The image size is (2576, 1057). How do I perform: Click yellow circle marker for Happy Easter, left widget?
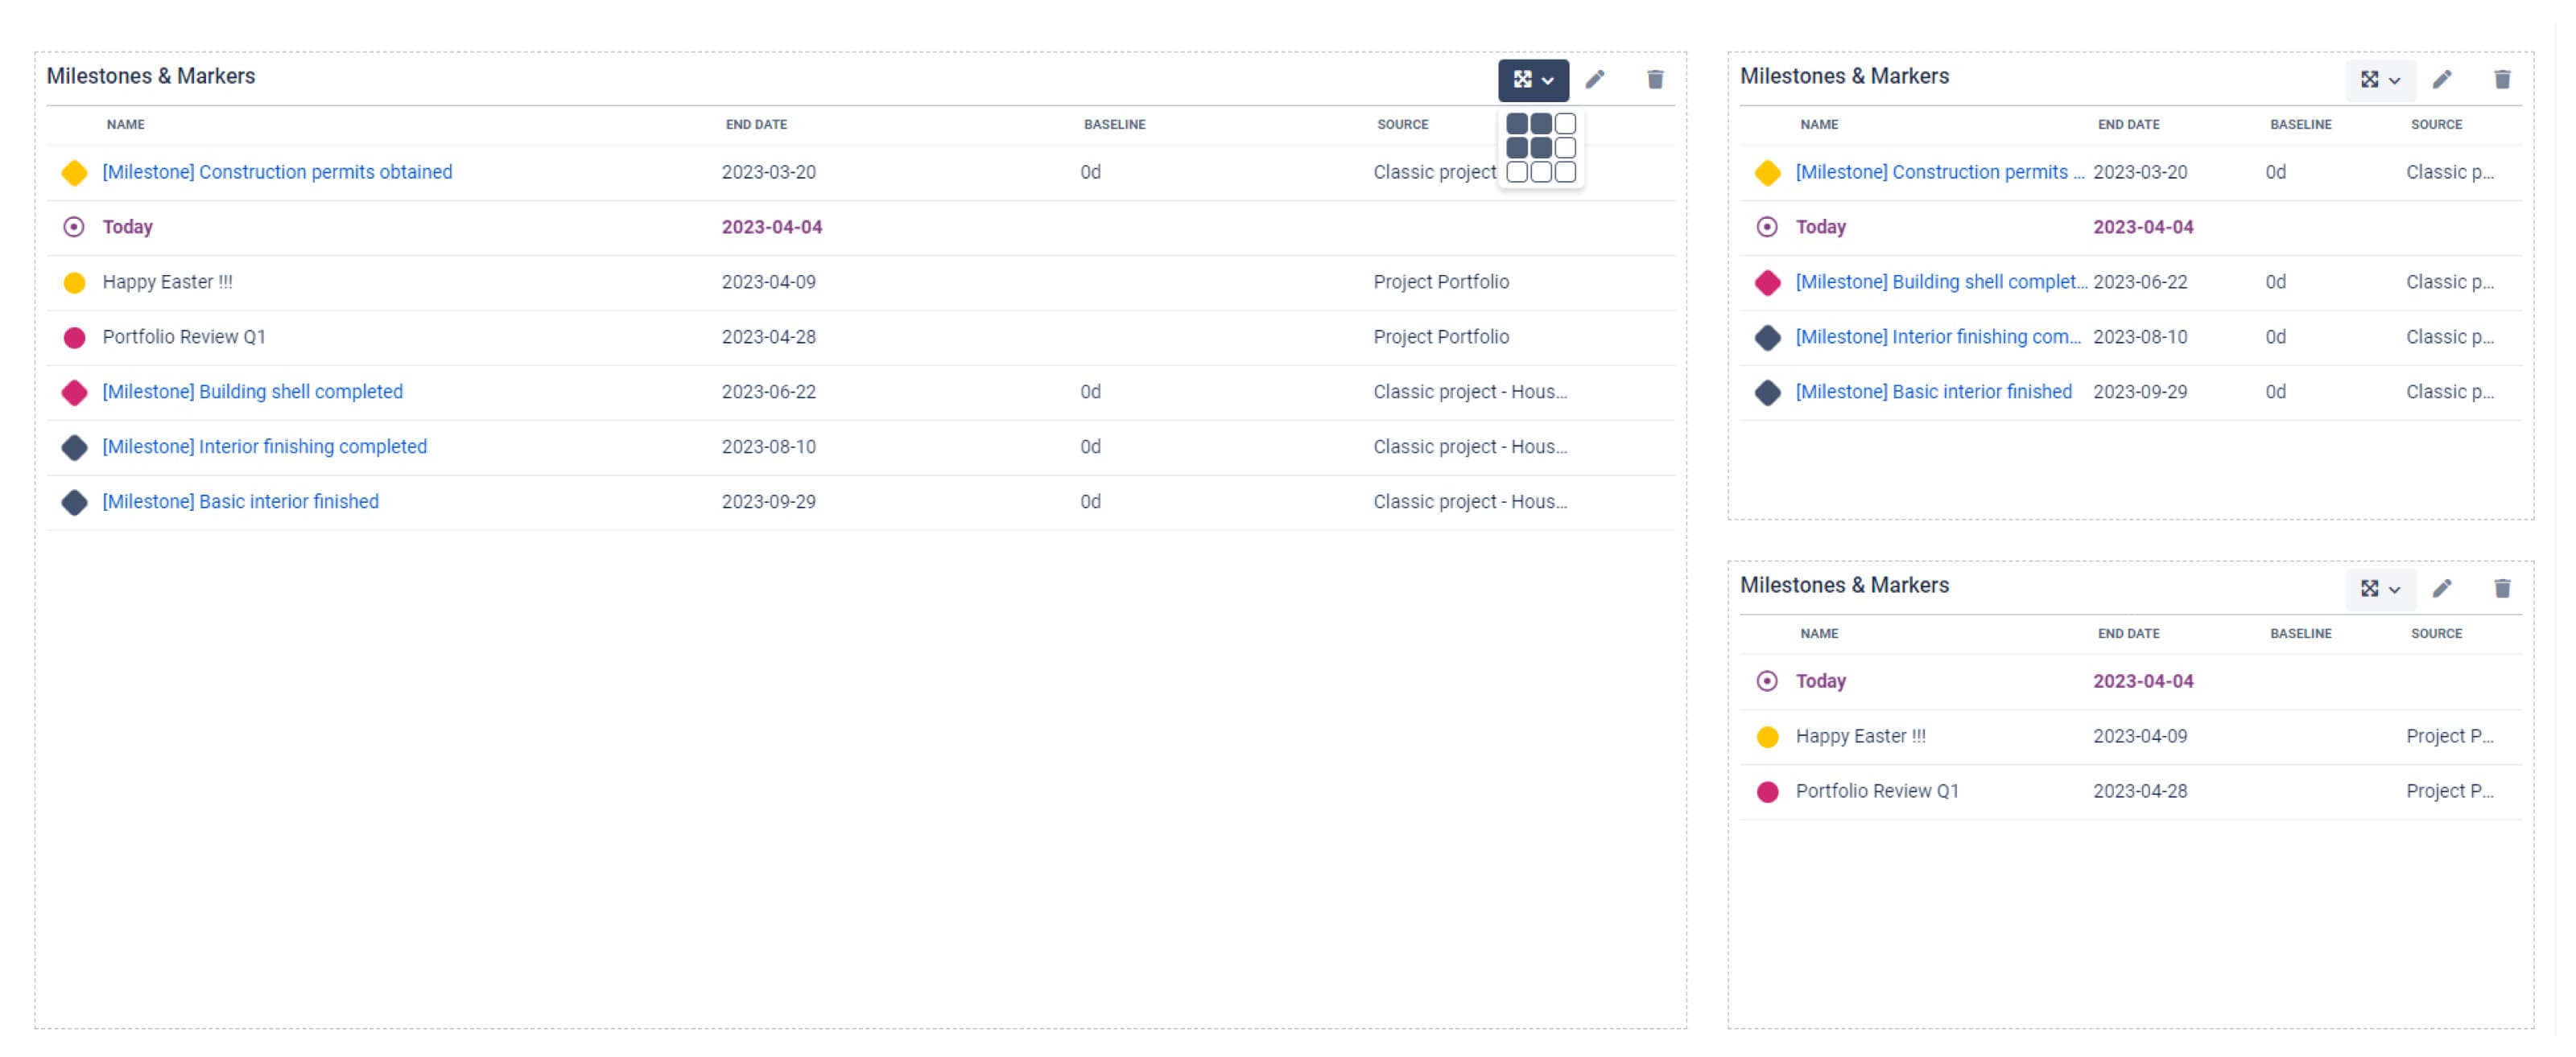pos(74,282)
